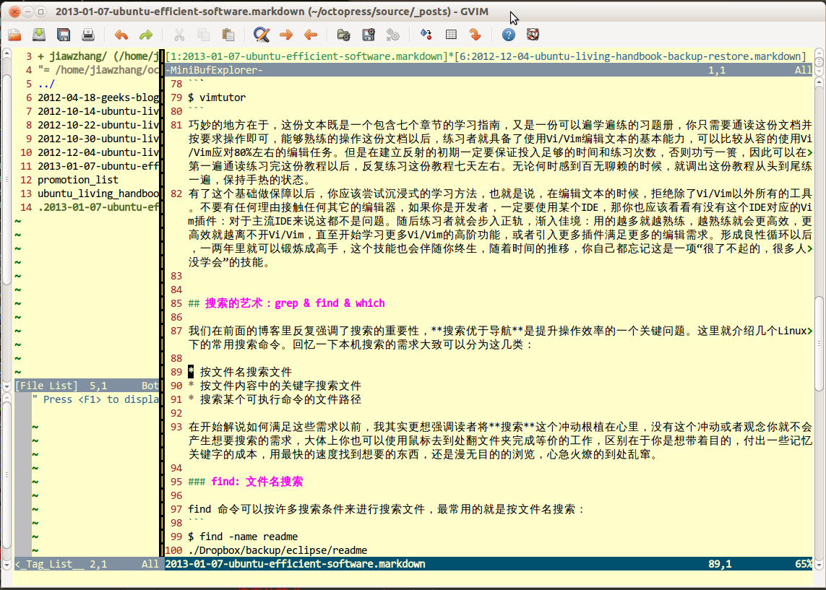This screenshot has height=590, width=826.
Task: Load a session using the folder-gear icon
Action: coord(344,34)
